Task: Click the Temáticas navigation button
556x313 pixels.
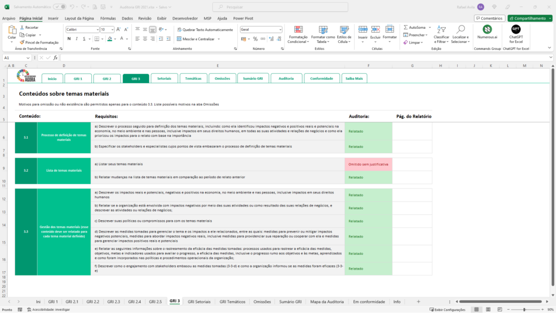Action: (x=193, y=78)
